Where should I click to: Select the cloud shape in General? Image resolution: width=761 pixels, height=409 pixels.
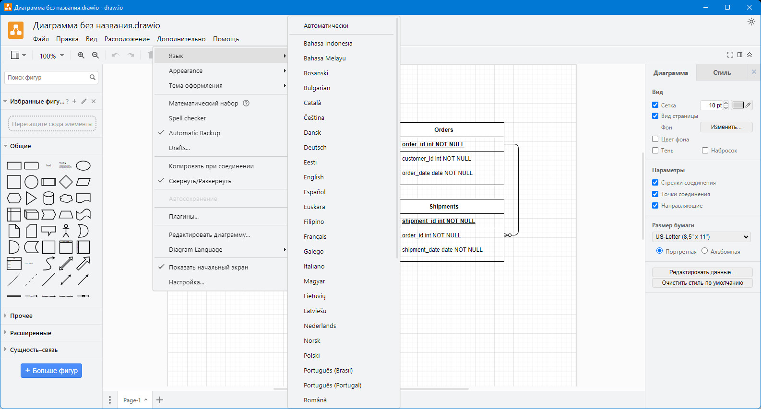tap(66, 199)
